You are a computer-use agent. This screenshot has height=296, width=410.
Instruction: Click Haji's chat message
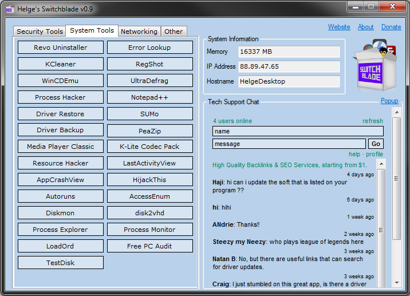[280, 186]
